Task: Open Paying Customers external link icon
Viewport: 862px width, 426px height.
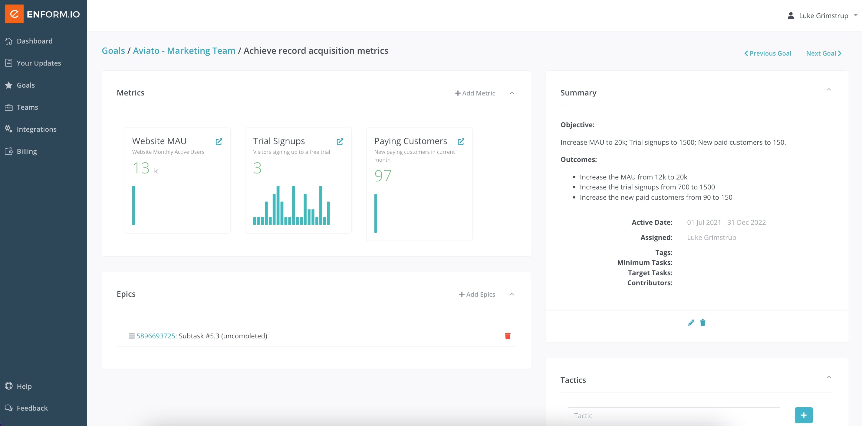Action: 461,142
